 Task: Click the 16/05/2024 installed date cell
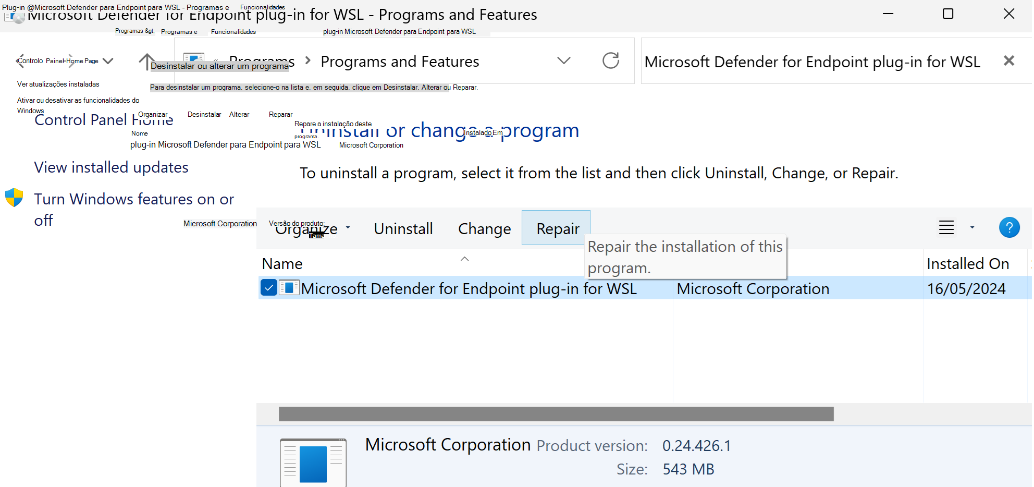click(966, 289)
